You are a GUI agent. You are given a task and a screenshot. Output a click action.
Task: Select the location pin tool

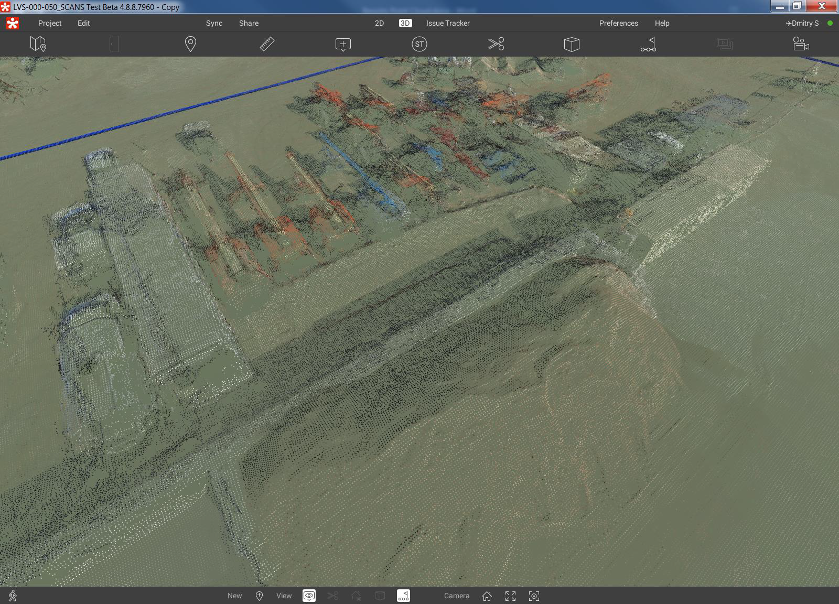[x=190, y=44]
